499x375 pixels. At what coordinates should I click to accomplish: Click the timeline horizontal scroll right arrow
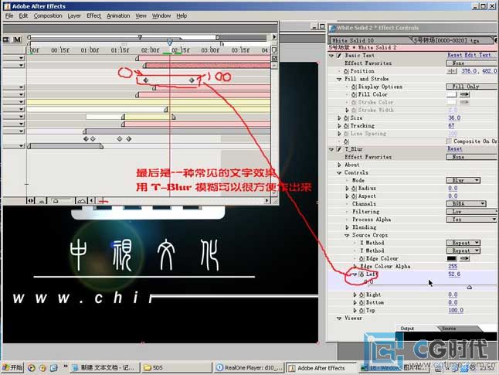coord(267,200)
